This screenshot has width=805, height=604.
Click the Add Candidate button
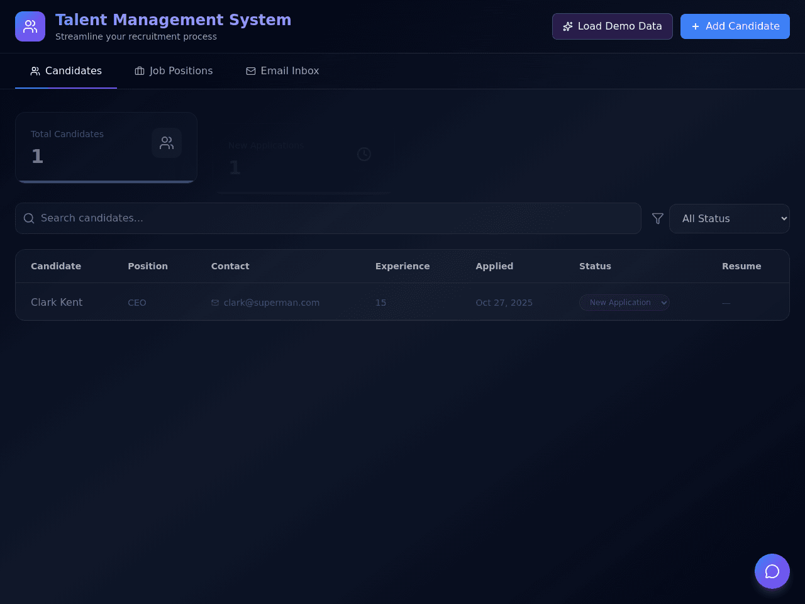(x=735, y=26)
